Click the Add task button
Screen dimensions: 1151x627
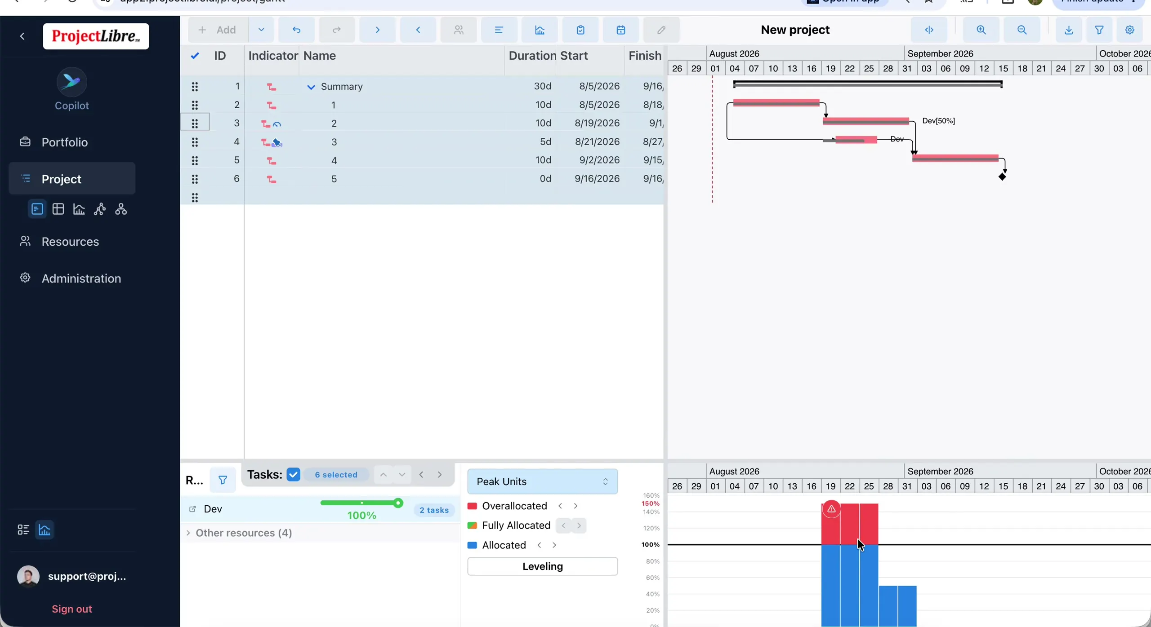219,30
